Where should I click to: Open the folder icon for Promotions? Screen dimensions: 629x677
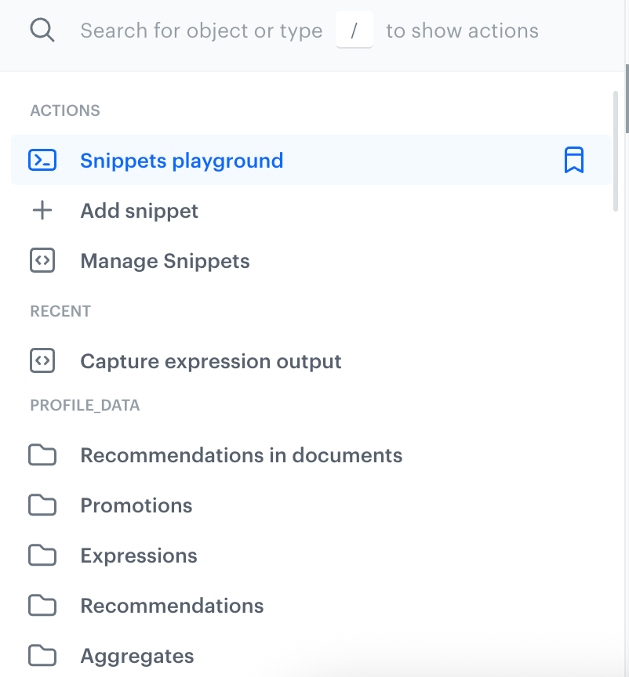click(42, 505)
